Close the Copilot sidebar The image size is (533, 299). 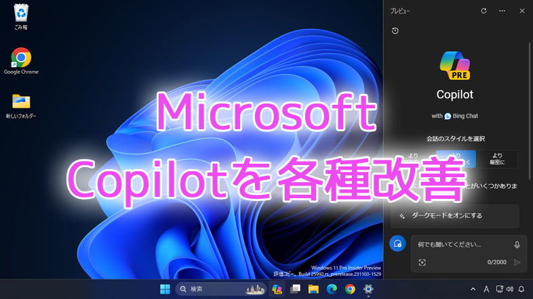pyautogui.click(x=522, y=11)
